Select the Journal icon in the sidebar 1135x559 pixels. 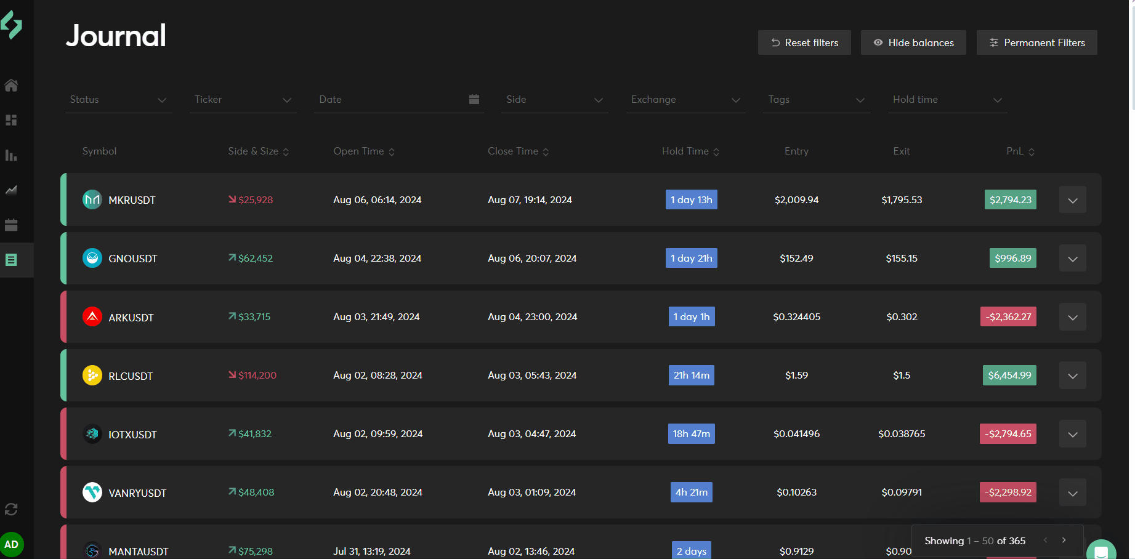click(11, 260)
